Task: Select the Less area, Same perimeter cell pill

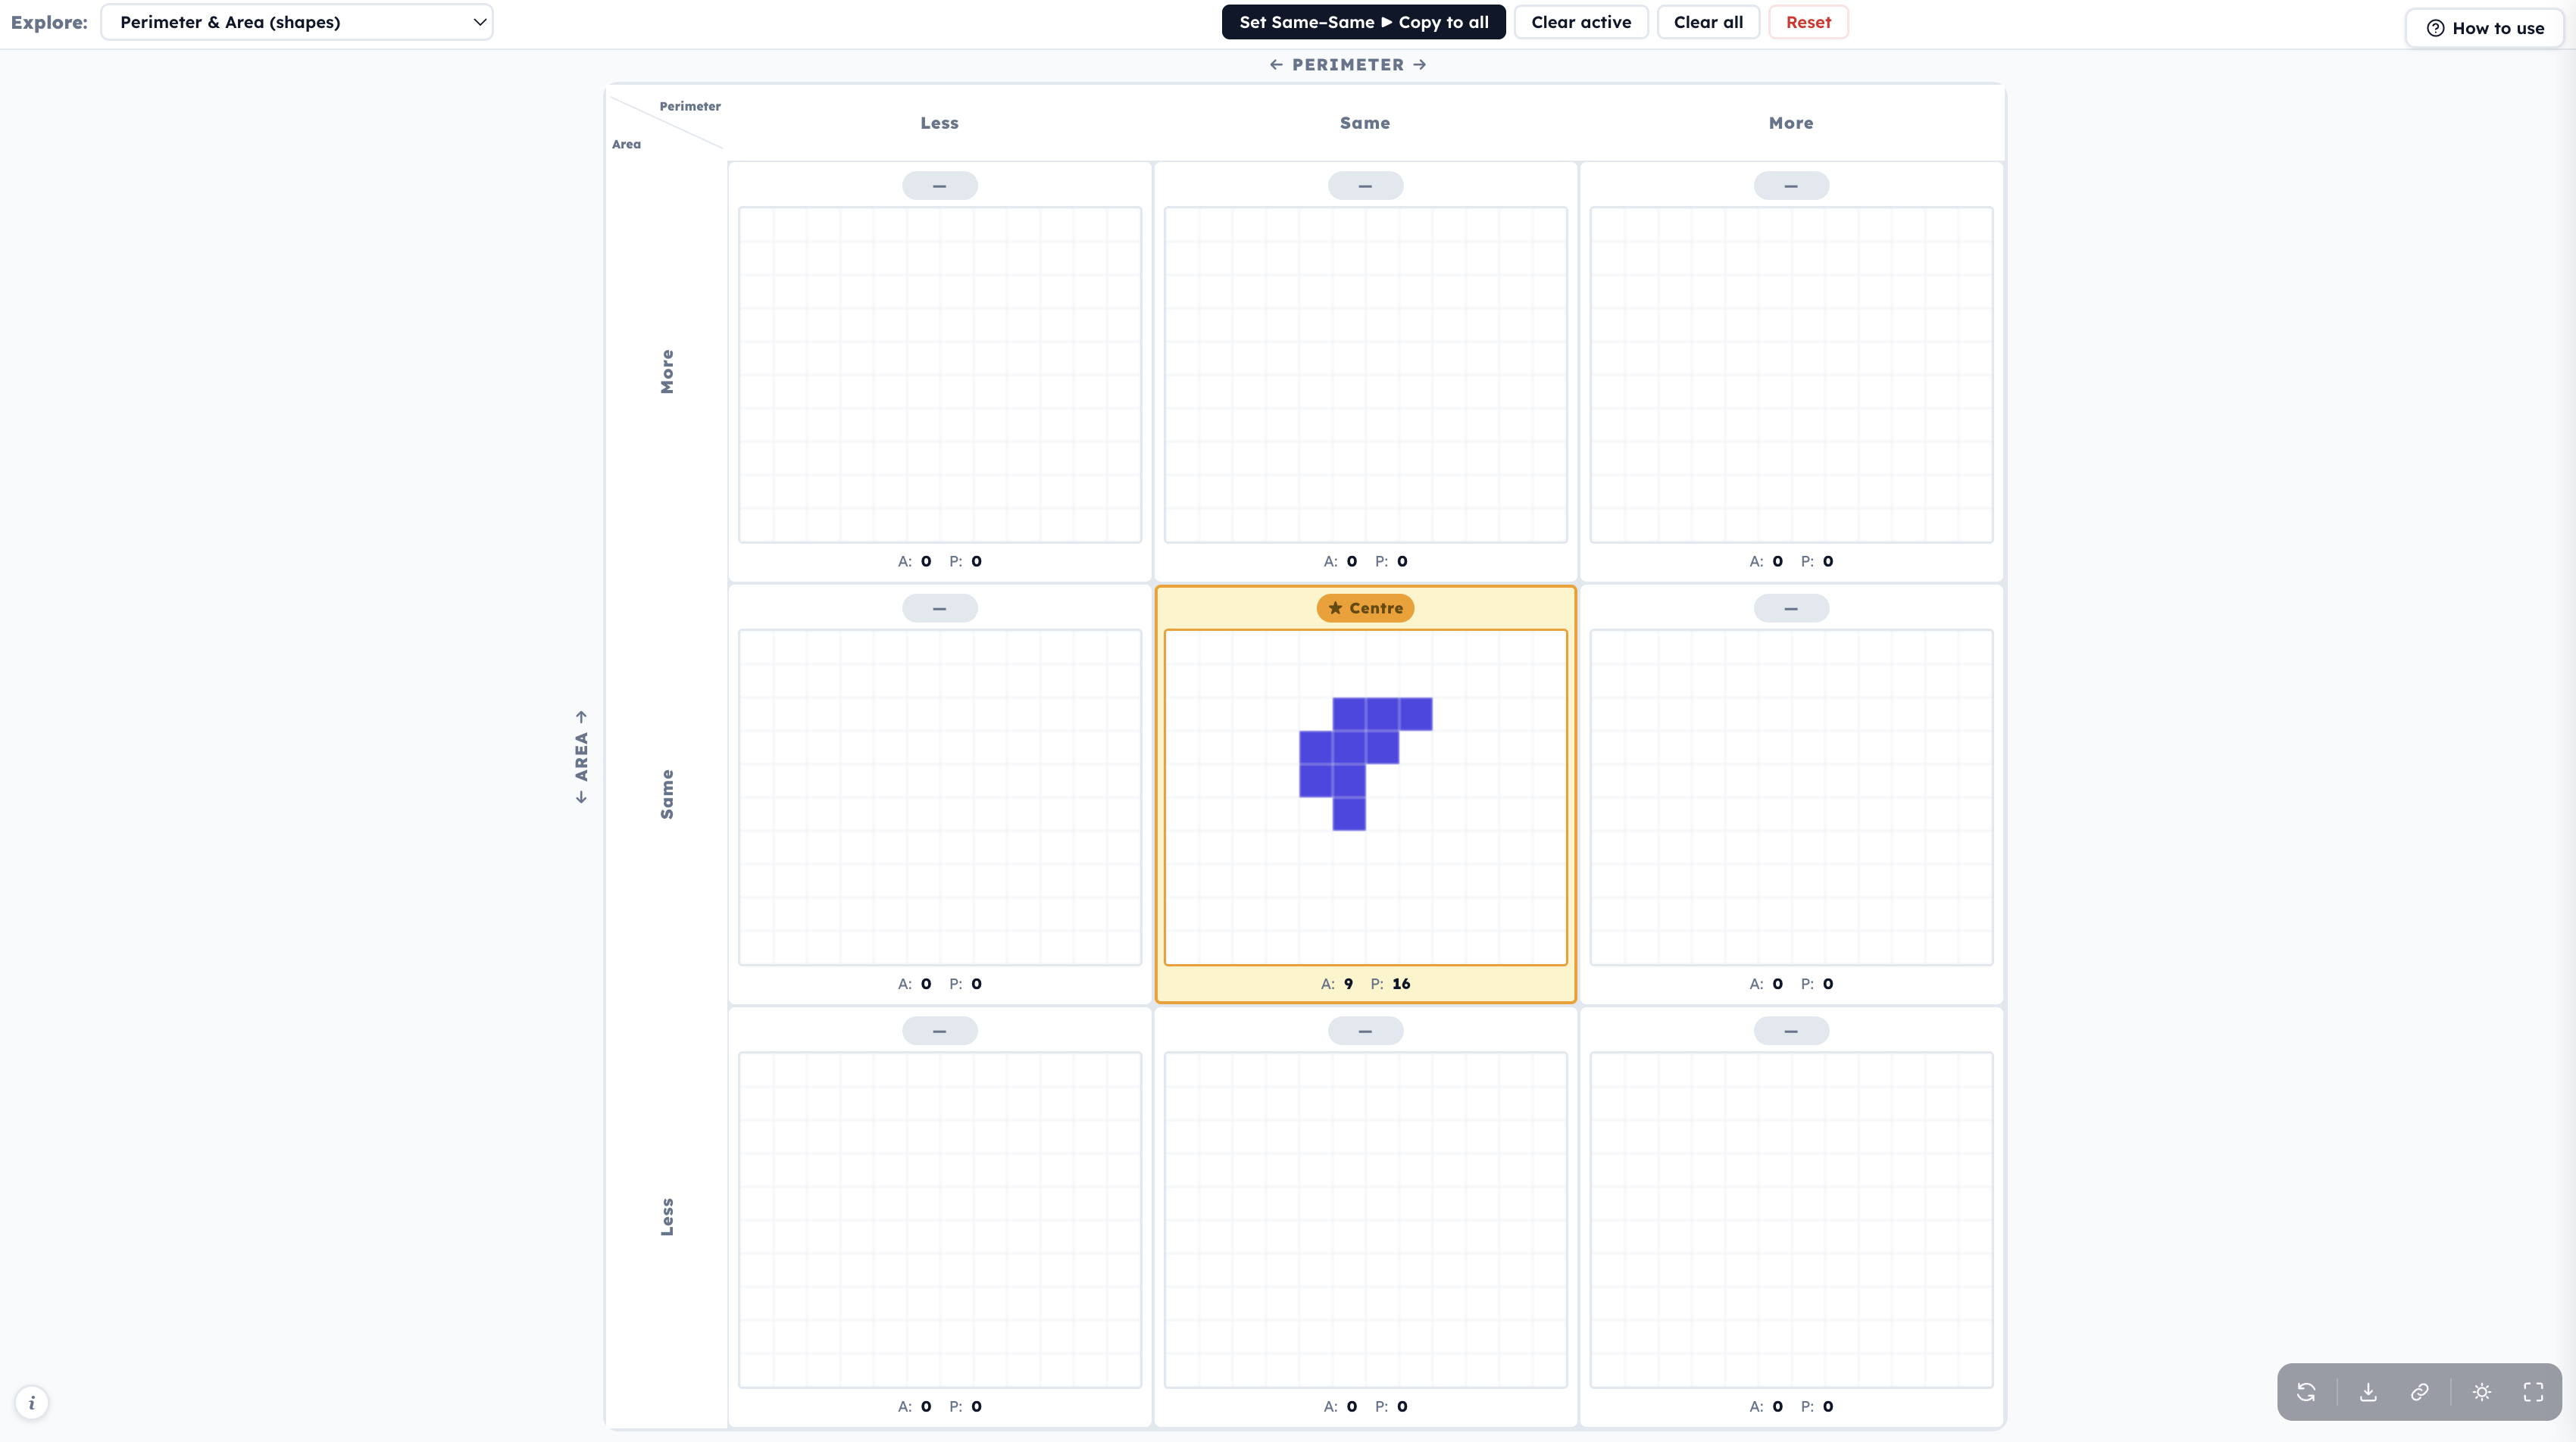Action: coord(1365,1030)
